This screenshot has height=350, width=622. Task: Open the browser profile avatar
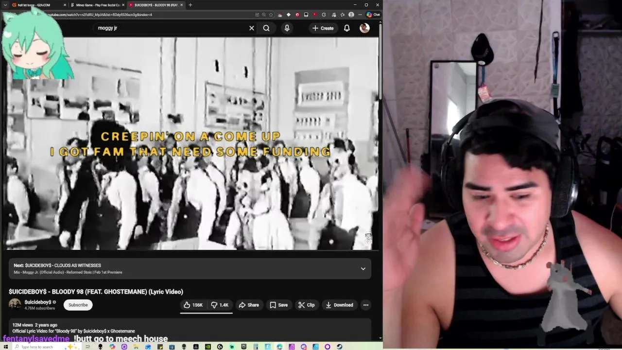pos(351,15)
